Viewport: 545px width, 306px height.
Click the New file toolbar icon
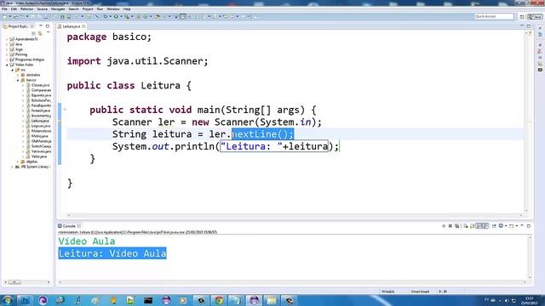tap(5, 17)
